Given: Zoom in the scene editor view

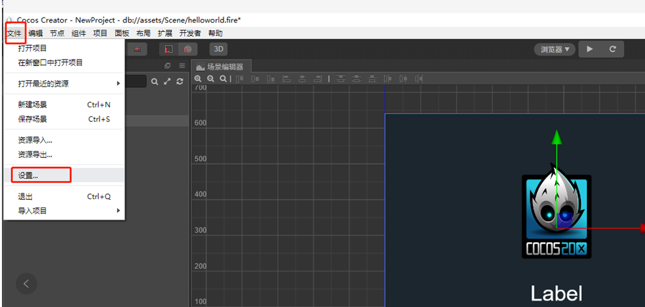Looking at the screenshot, I should 198,79.
